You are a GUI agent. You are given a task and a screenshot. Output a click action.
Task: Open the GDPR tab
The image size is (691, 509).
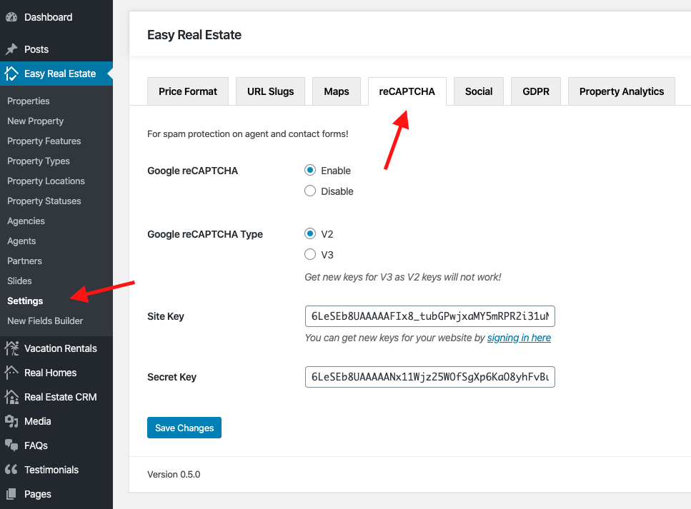(536, 91)
